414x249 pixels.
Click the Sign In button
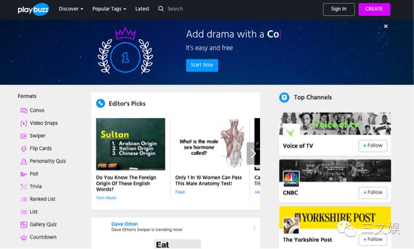(x=339, y=9)
